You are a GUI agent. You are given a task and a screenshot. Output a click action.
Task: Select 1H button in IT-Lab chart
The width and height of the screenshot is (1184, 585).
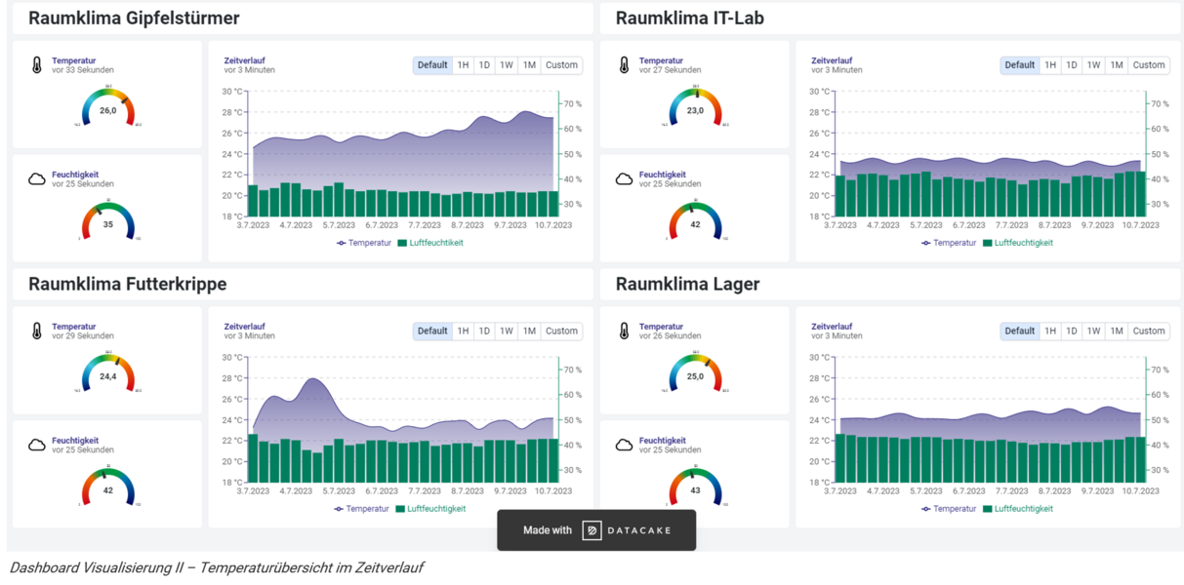[1049, 65]
